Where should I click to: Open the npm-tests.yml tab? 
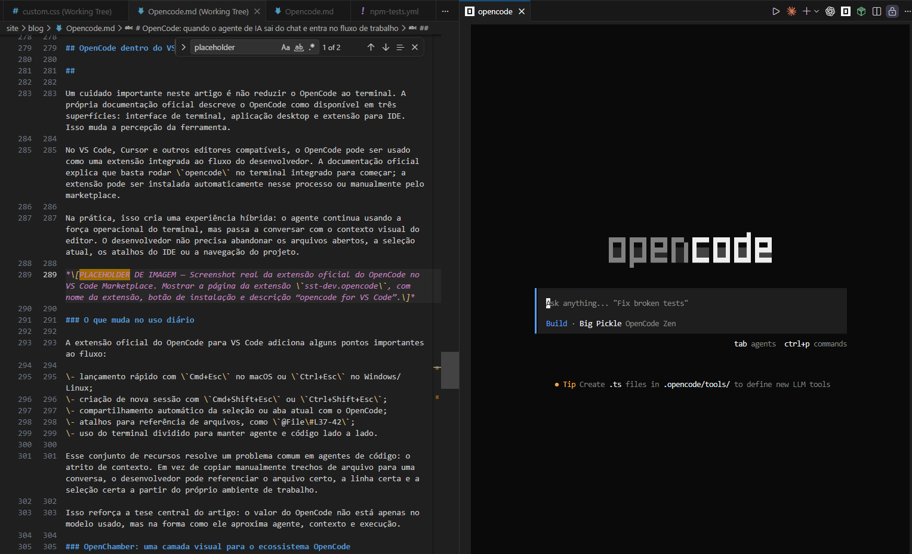(x=394, y=11)
